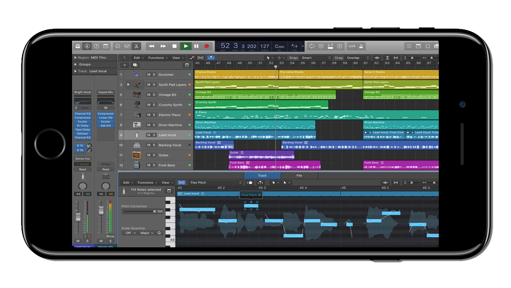The width and height of the screenshot is (511, 288).
Task: Click the duplicate track icon
Action: click(x=135, y=65)
